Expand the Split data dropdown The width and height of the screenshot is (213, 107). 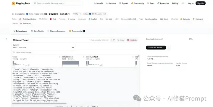(x=43, y=46)
